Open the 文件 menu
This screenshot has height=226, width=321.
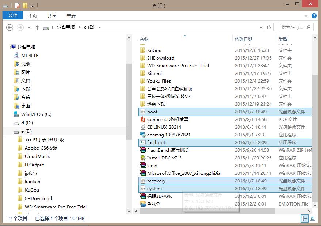pos(13,16)
